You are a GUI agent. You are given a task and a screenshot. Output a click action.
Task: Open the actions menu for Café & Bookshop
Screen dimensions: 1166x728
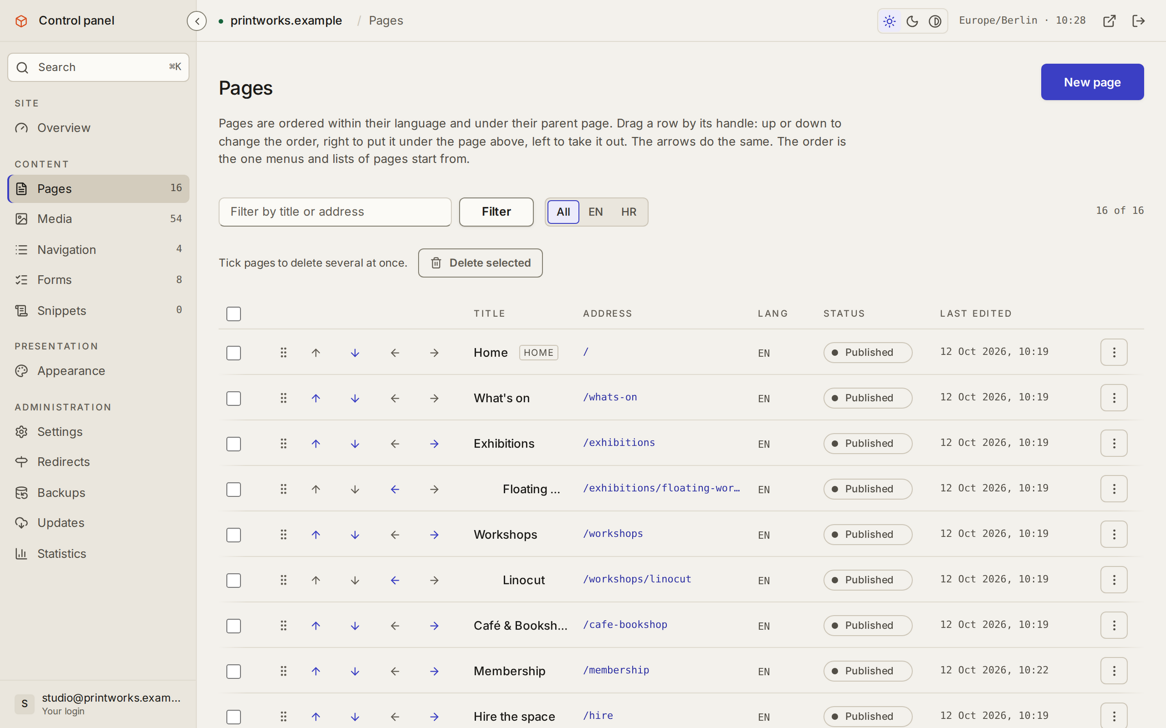pos(1114,626)
